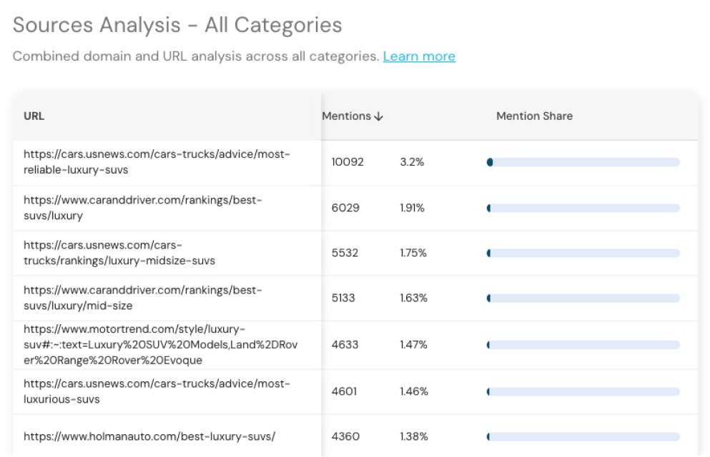Open the Learn more link
This screenshot has width=710, height=457.
coord(419,56)
